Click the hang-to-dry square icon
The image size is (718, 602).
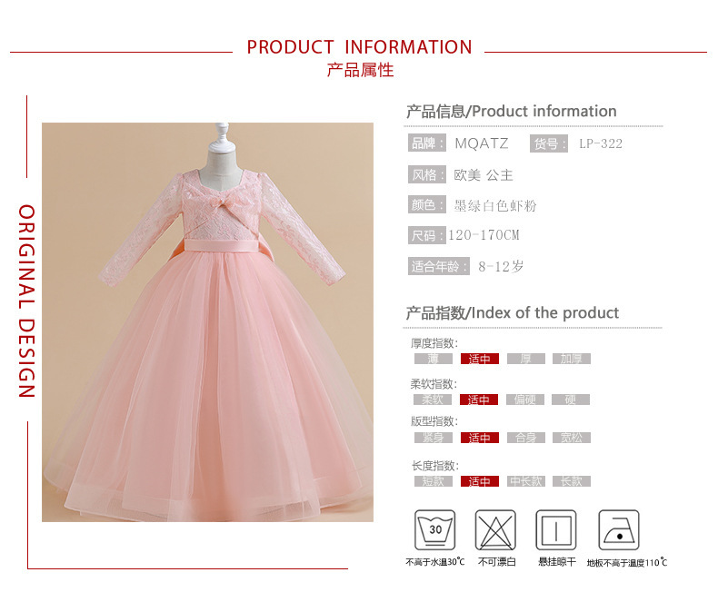[x=556, y=529]
